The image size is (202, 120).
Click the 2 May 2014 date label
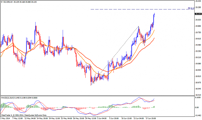pos(5,118)
